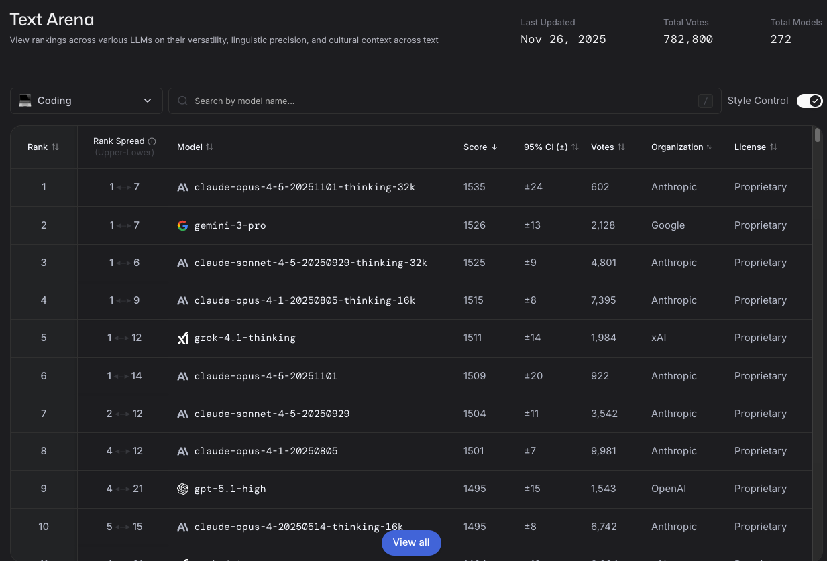
Task: Click Anthropic logo beside claude-opus-4-5-20251101
Action: (x=182, y=376)
